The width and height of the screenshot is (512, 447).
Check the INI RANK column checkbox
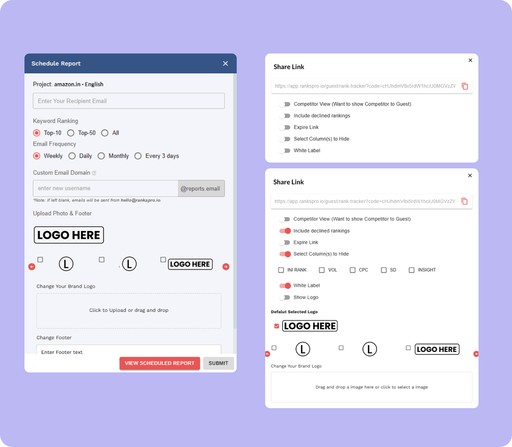281,270
